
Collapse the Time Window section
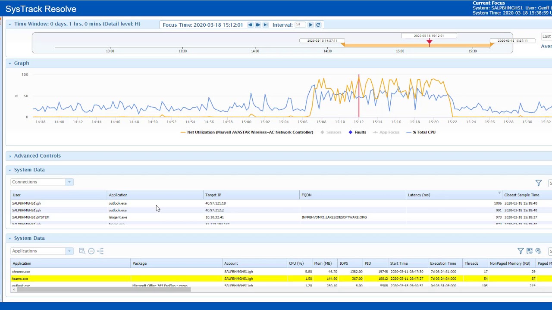(9, 24)
